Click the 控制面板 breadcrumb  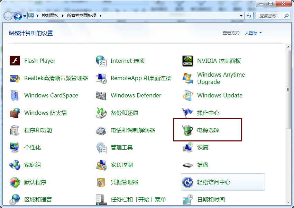pos(50,16)
